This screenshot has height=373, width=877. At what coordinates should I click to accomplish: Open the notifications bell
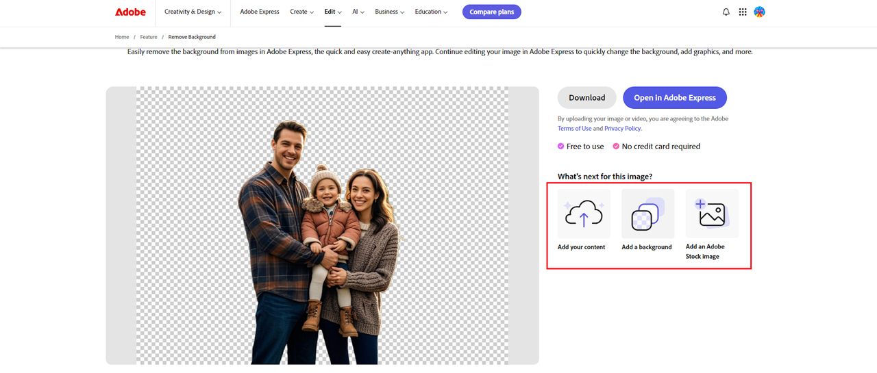pos(726,12)
